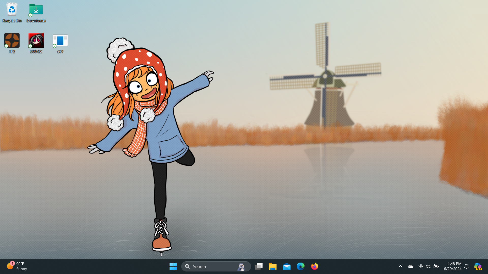The height and width of the screenshot is (274, 488).
Task: Open the OneDrive cloud tray icon
Action: [411, 266]
